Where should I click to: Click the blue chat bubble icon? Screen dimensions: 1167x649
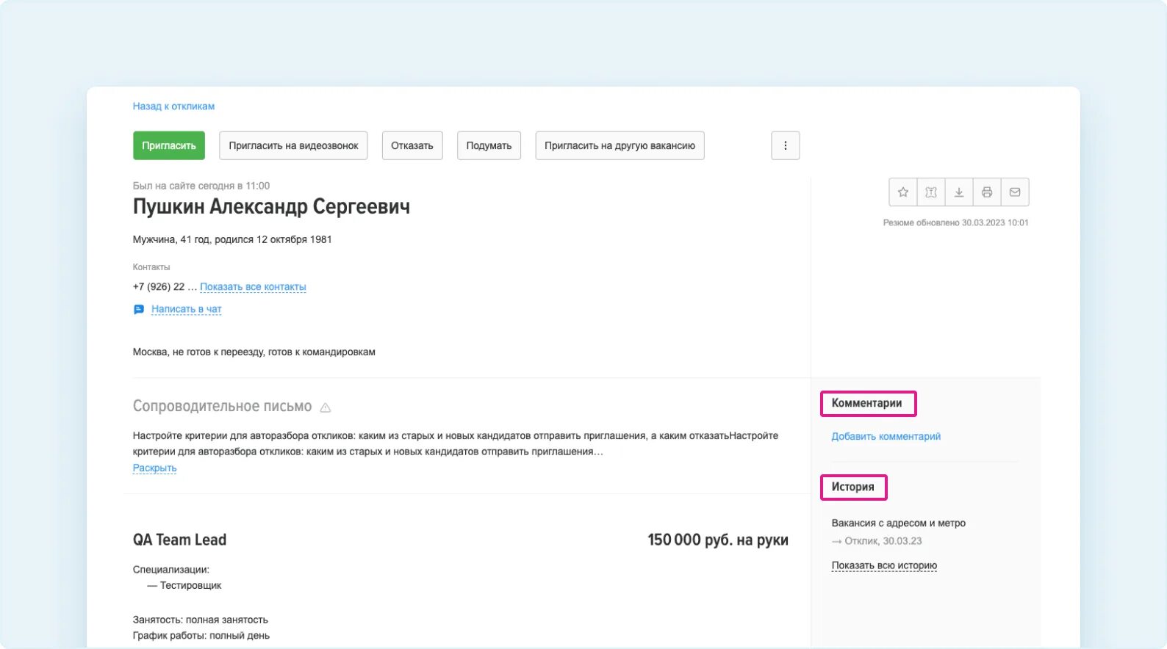coord(139,309)
